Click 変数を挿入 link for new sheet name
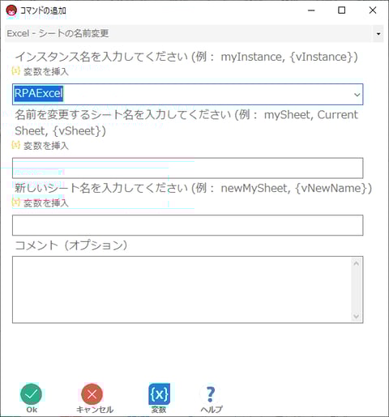Image resolution: width=389 pixels, height=417 pixels. pyautogui.click(x=46, y=203)
